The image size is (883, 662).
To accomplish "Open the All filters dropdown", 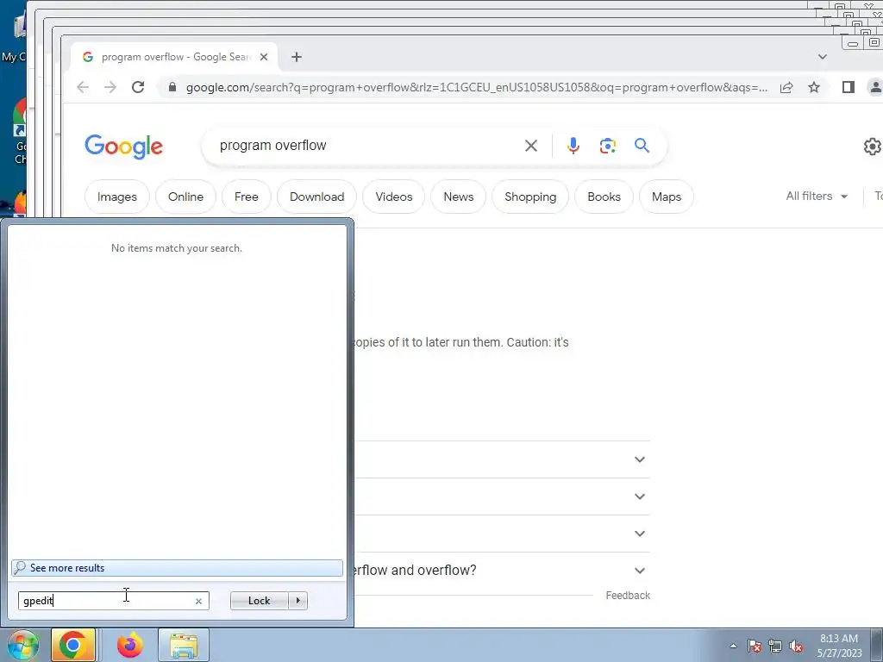I will coord(817,196).
